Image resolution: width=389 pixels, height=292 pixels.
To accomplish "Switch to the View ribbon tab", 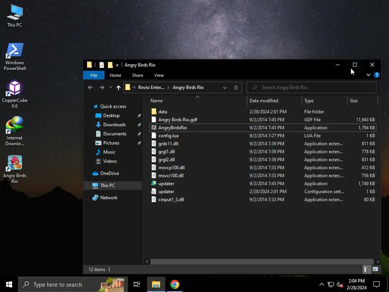I will click(159, 75).
